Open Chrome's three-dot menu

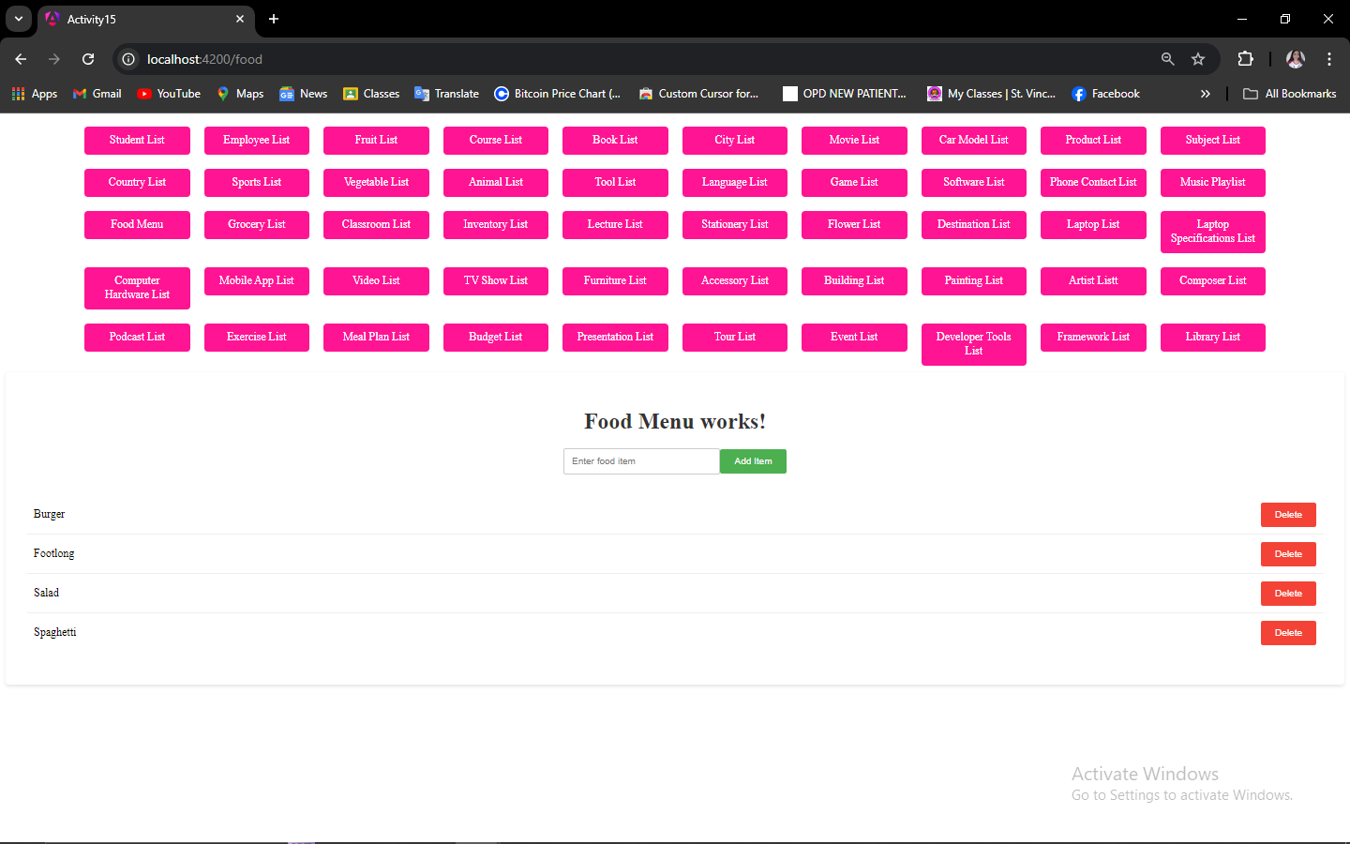point(1329,59)
